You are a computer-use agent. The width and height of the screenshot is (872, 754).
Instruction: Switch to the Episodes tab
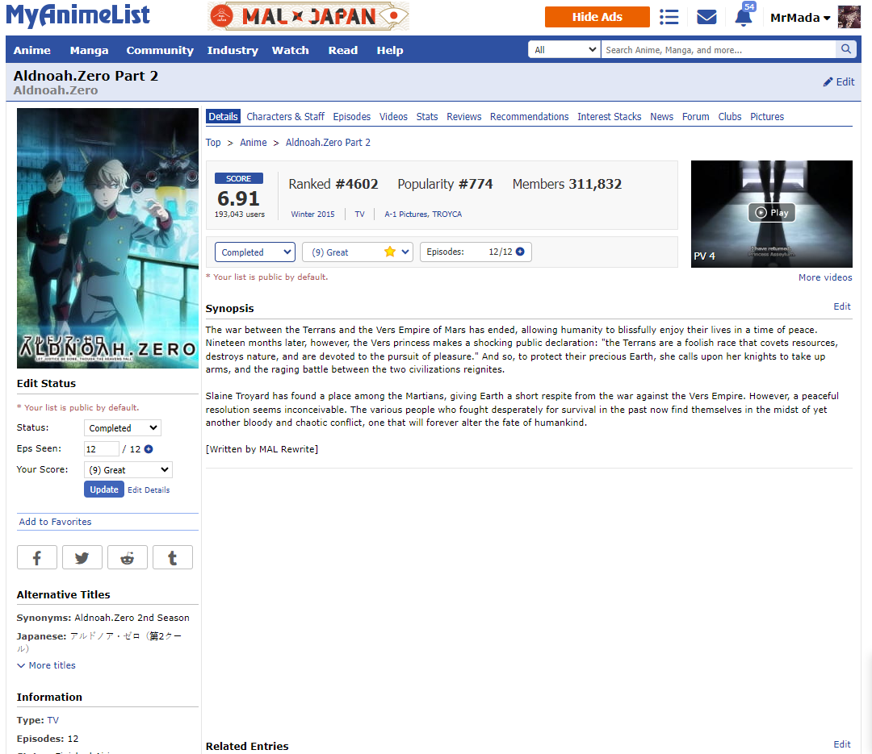pyautogui.click(x=351, y=117)
